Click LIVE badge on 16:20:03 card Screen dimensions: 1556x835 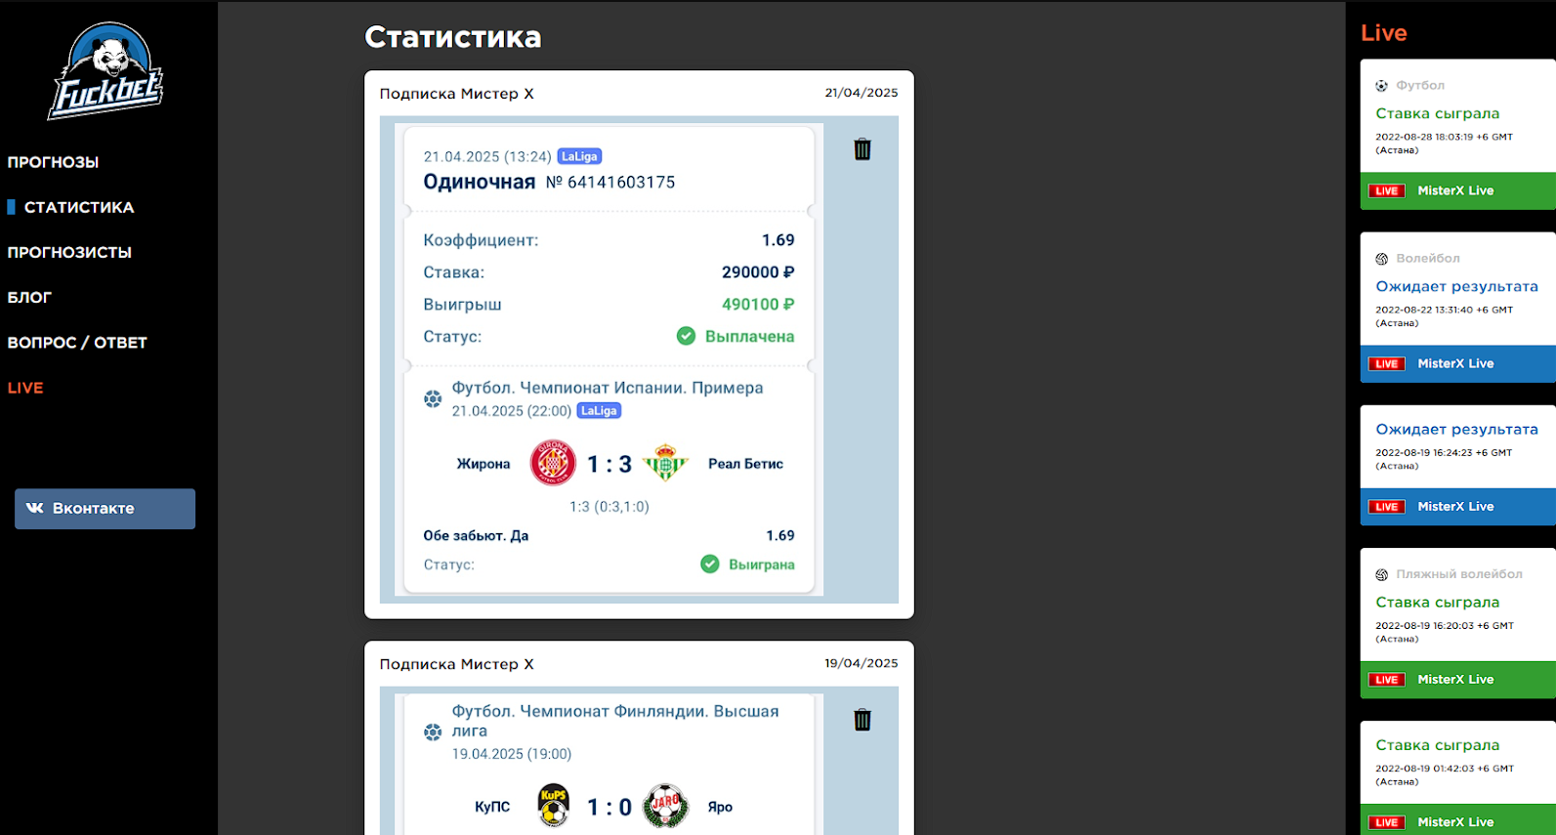(1387, 680)
